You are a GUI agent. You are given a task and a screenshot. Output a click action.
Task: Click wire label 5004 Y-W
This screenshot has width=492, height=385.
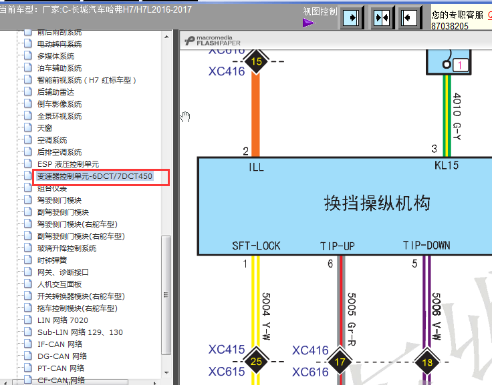coord(266,316)
